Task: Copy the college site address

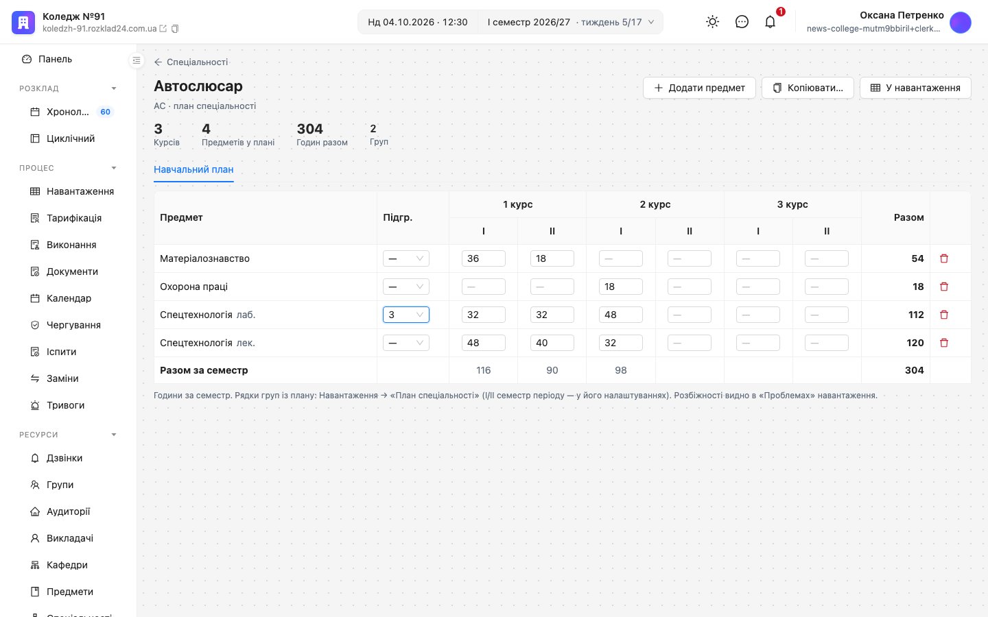Action: coord(175,29)
